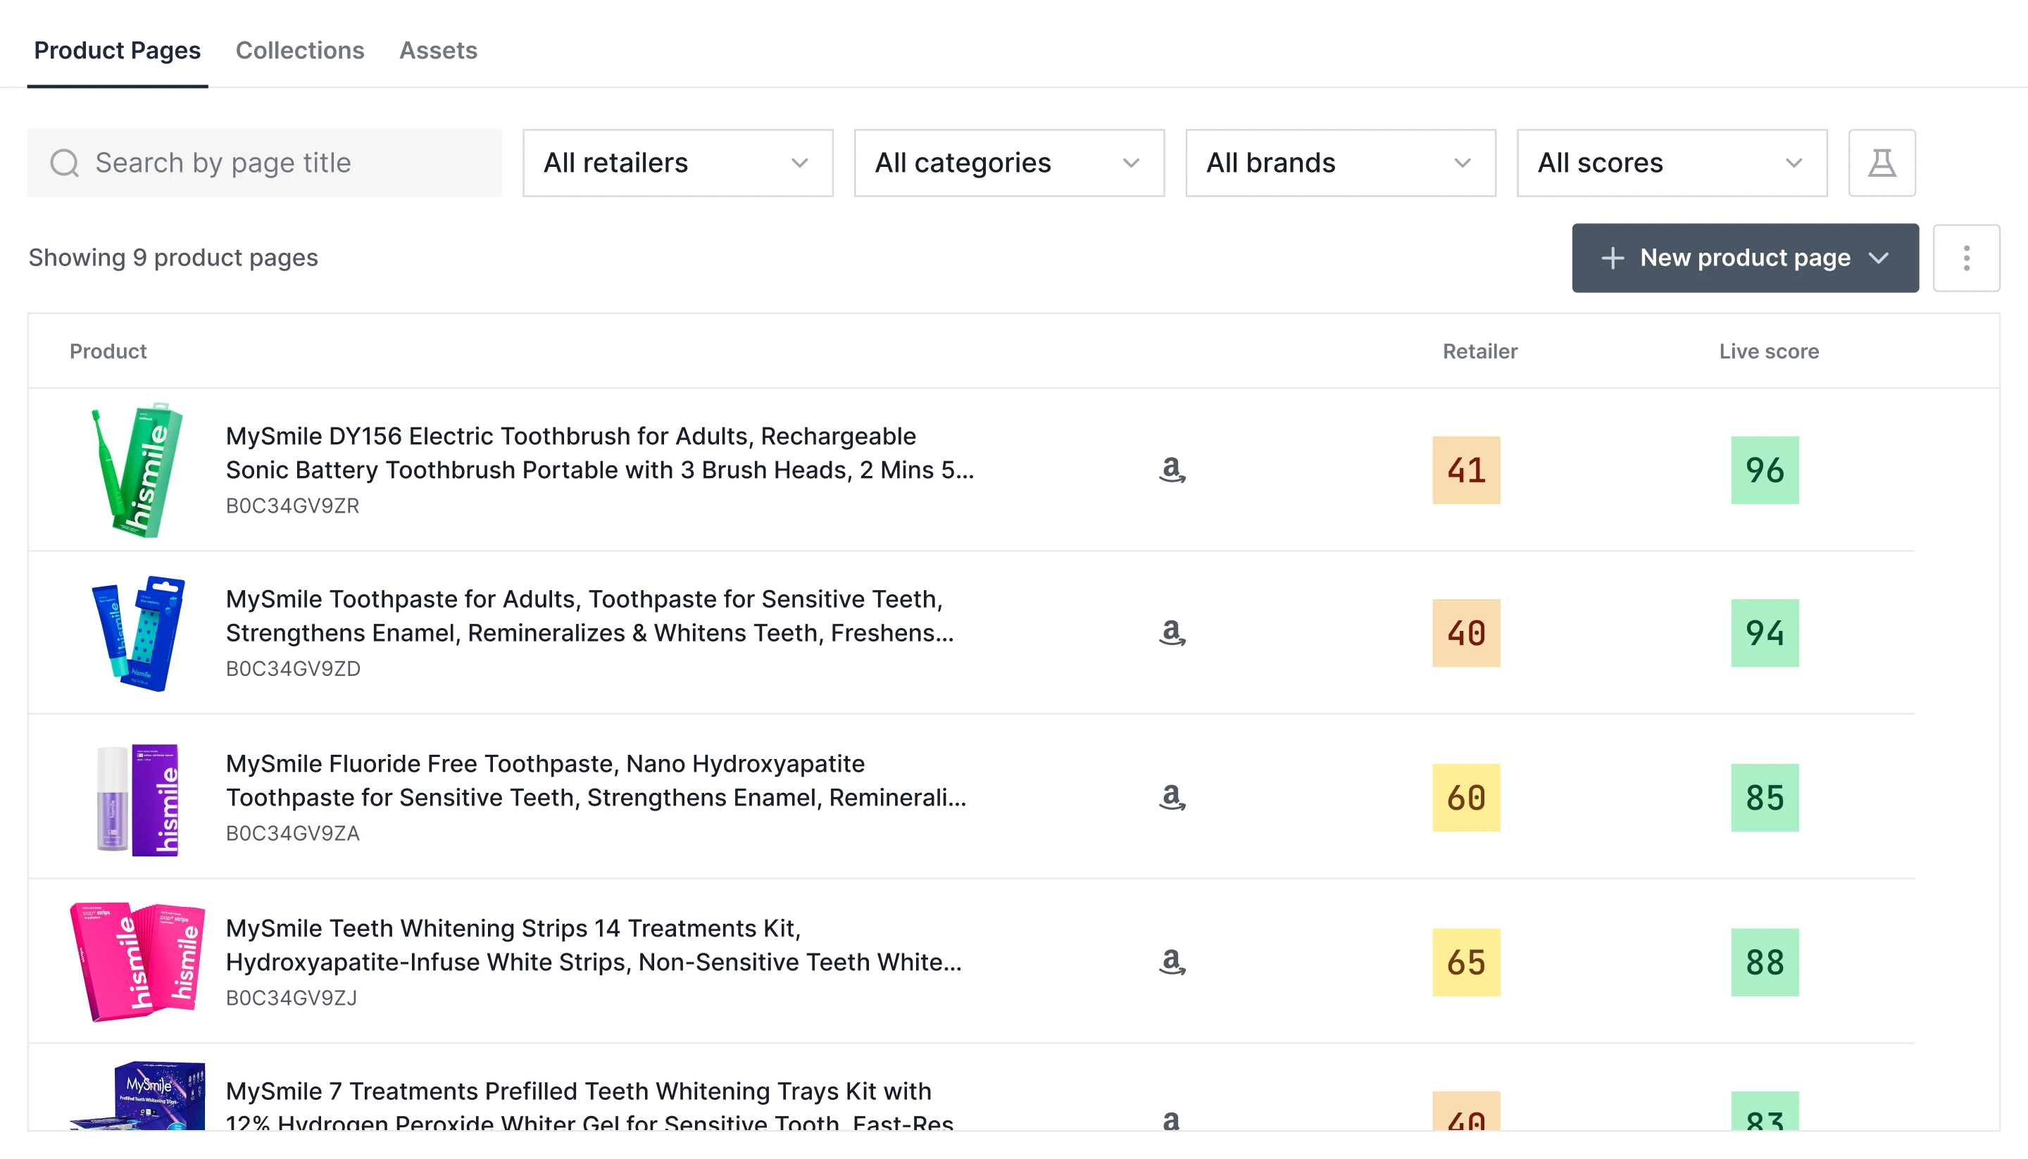Open MySmile 7 Treatments Whitening Trays title

tap(590, 1103)
